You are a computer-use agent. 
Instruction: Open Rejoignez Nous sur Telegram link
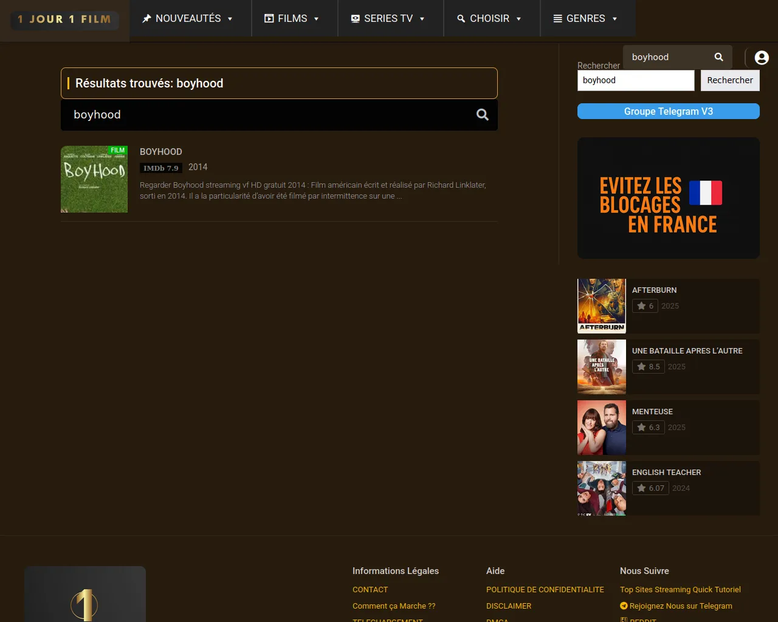(x=681, y=606)
